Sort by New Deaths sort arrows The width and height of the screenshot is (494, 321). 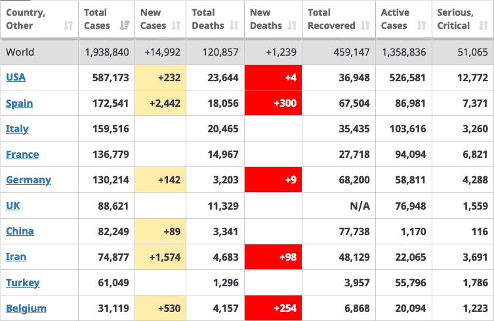(x=292, y=26)
